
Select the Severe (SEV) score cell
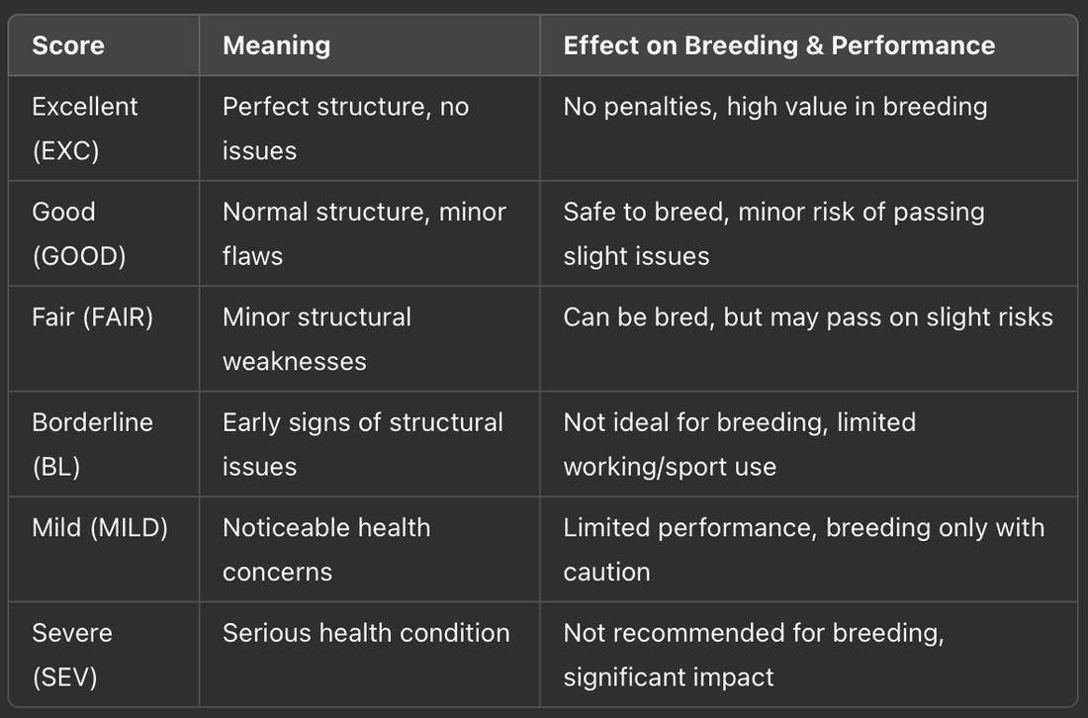(72, 654)
